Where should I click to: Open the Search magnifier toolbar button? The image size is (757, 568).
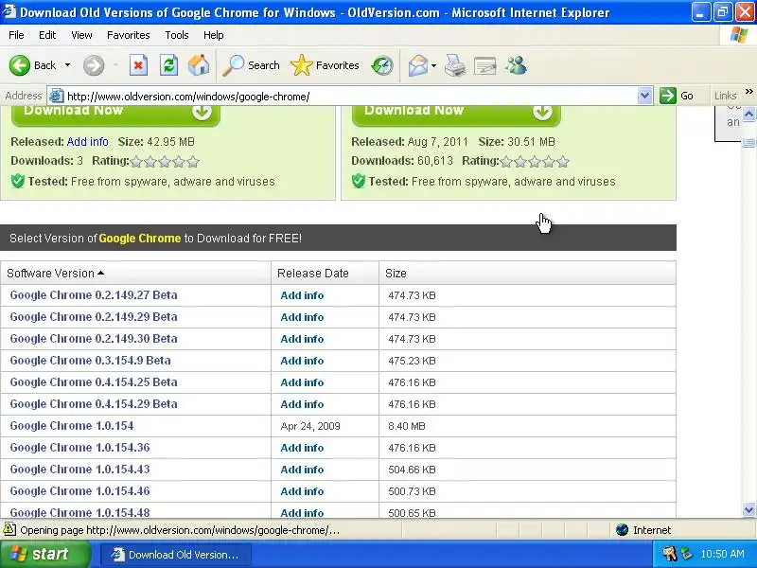(x=251, y=65)
